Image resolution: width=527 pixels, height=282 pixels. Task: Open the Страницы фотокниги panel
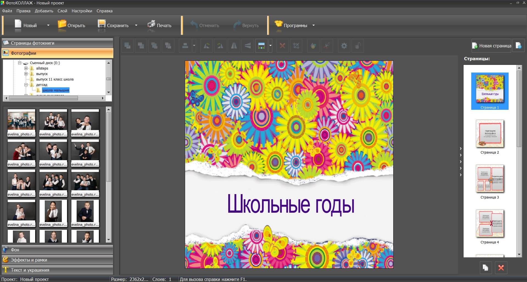(x=57, y=43)
